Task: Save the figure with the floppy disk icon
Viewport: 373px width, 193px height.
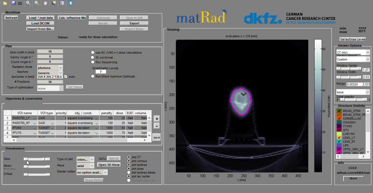Action: pos(14,3)
